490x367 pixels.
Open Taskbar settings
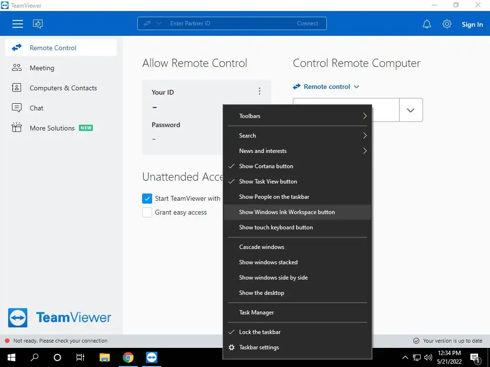(297, 348)
